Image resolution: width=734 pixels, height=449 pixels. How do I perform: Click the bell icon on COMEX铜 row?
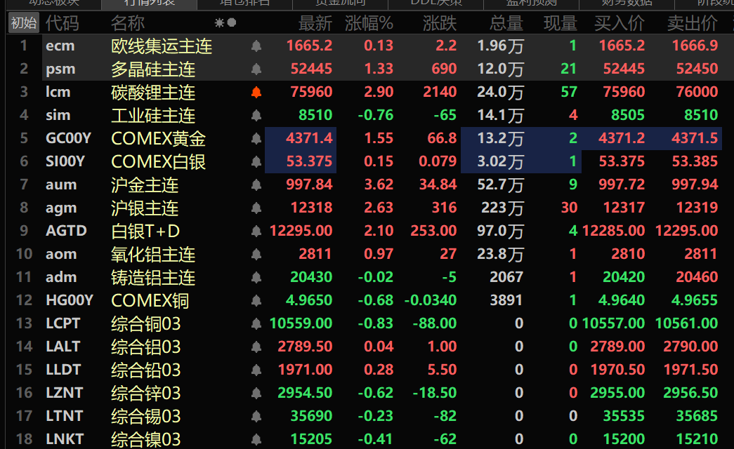[x=256, y=300]
